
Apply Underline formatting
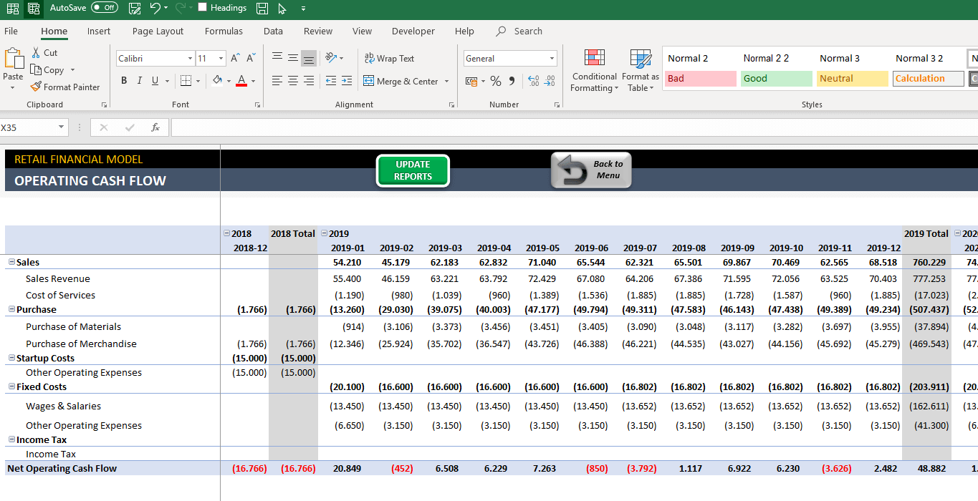[x=155, y=81]
